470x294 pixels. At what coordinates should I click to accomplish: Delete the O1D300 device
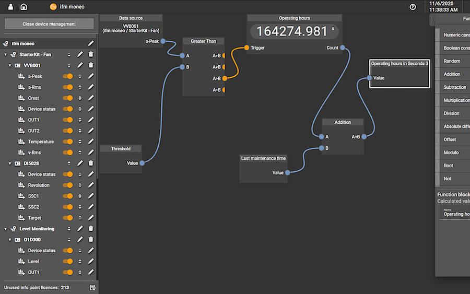91,240
